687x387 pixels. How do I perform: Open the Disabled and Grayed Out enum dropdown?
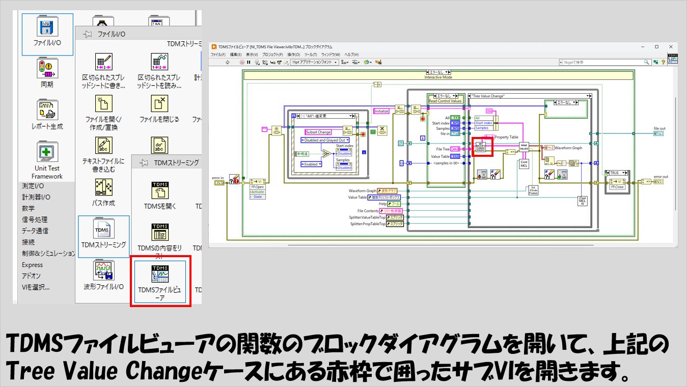pyautogui.click(x=326, y=140)
